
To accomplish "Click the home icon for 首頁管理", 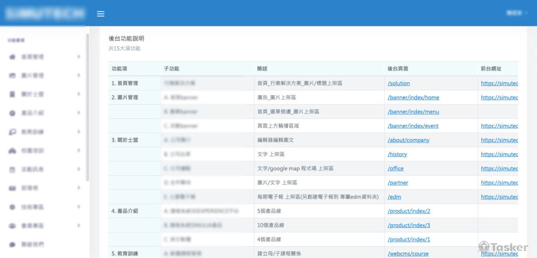I will (x=12, y=57).
